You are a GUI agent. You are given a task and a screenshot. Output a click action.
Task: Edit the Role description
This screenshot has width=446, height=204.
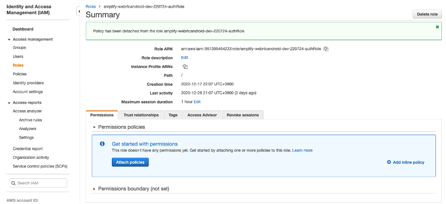click(x=184, y=58)
